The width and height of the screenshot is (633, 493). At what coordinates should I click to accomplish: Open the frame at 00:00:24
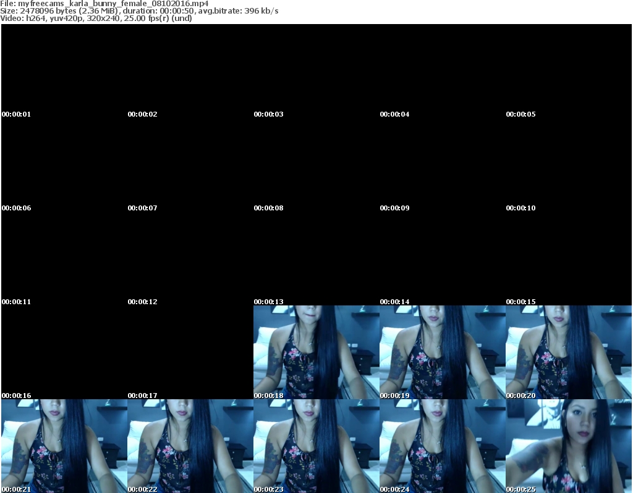(x=443, y=446)
